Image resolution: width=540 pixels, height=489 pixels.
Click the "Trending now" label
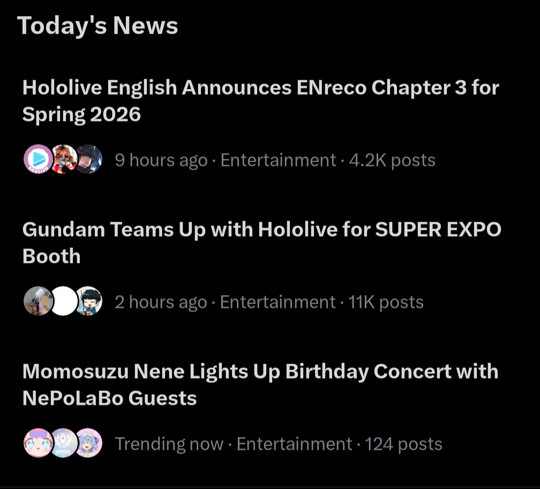[169, 444]
